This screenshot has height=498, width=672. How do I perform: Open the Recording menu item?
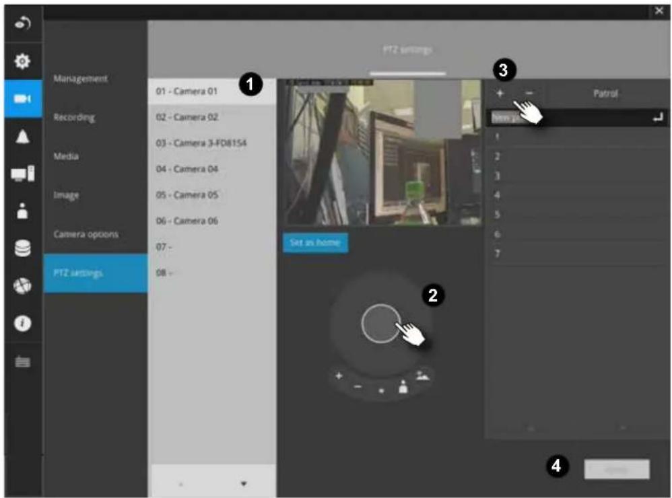pyautogui.click(x=74, y=117)
